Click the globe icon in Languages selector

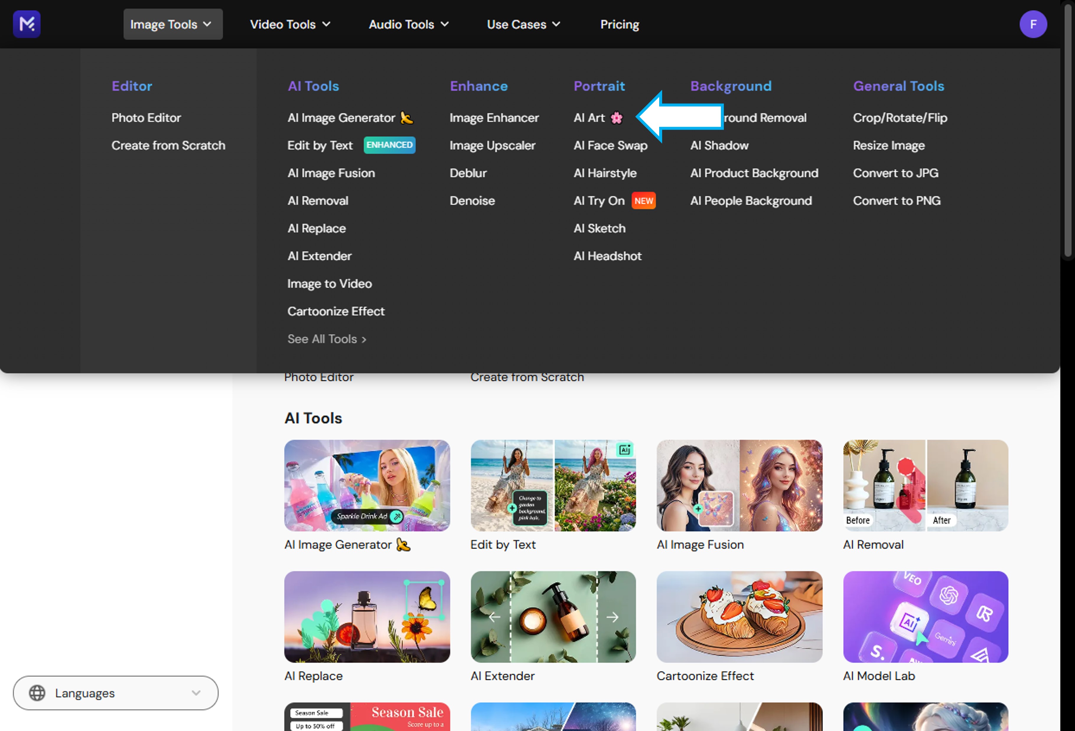[x=37, y=693]
